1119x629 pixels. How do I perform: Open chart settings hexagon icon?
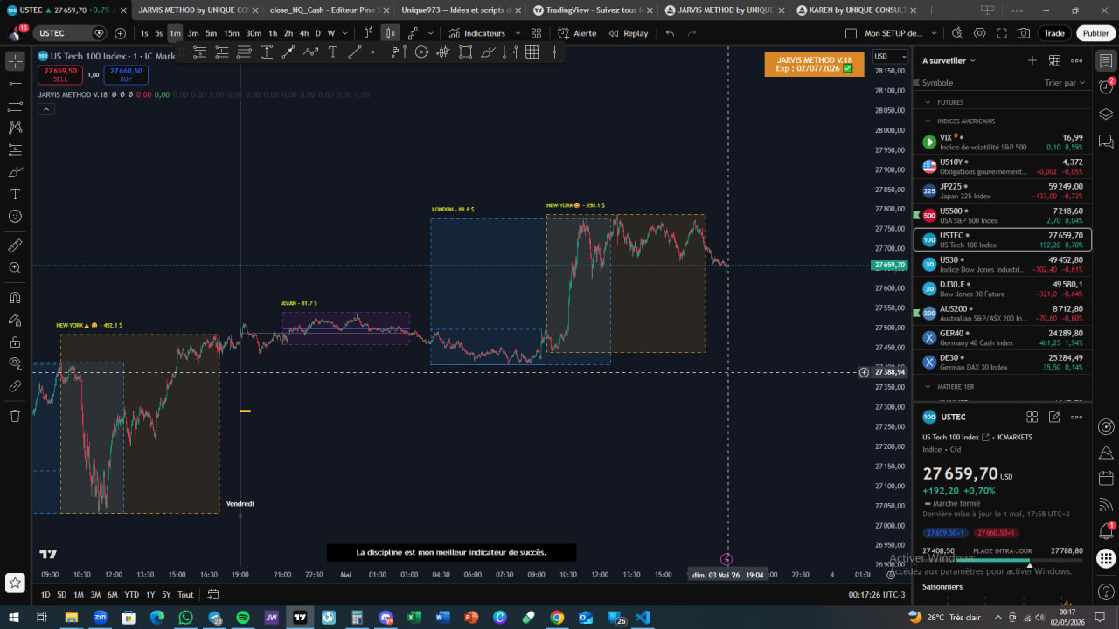[x=979, y=33]
